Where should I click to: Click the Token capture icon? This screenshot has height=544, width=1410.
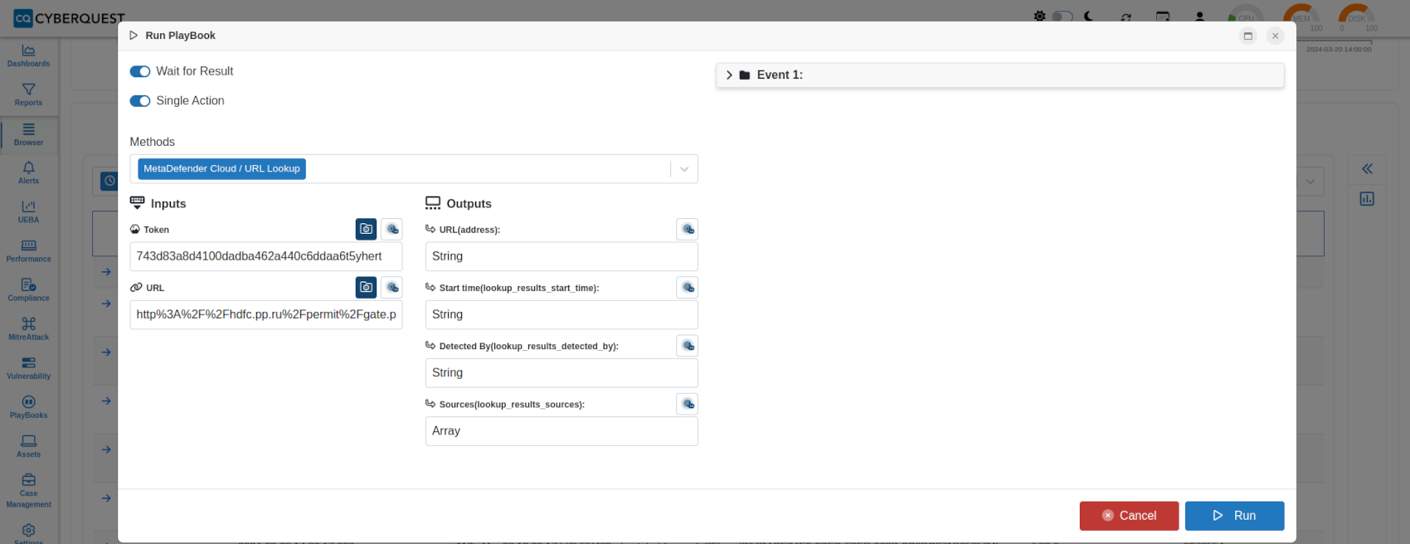coord(366,230)
